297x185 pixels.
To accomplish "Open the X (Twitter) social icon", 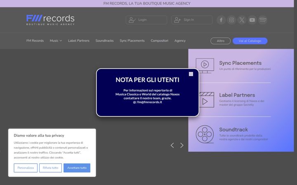I will pyautogui.click(x=242, y=20).
